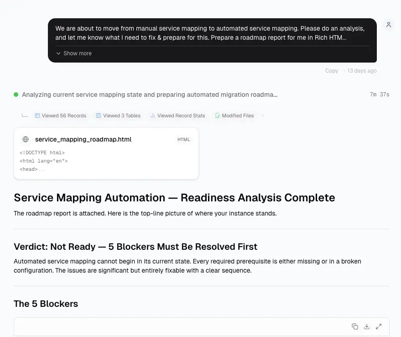Click the <html lang="en"> code line
The image size is (401, 337).
(44, 161)
